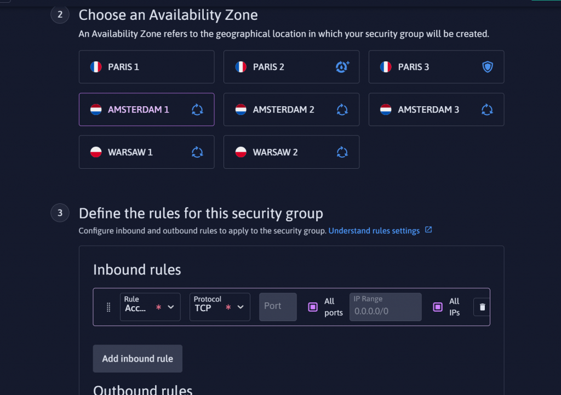Click the recycle arrows icon on WARSAW 2
Viewport: 561px width, 395px height.
coord(342,152)
